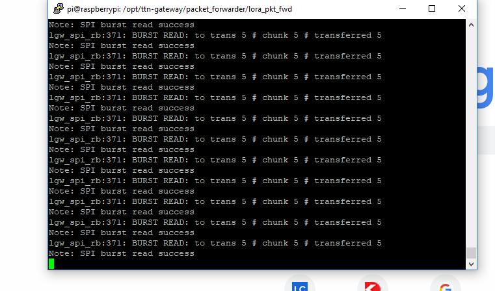Click the Google search box behind the window
This screenshot has width=495, height=291.
485,140
